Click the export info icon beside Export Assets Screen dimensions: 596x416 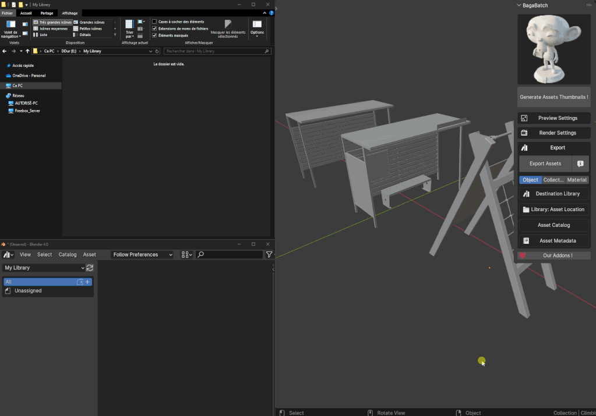point(580,163)
